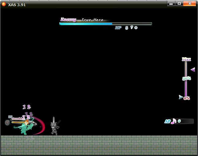Click the purple 'Enemy' label
This screenshot has height=156, width=198.
[x=68, y=20]
